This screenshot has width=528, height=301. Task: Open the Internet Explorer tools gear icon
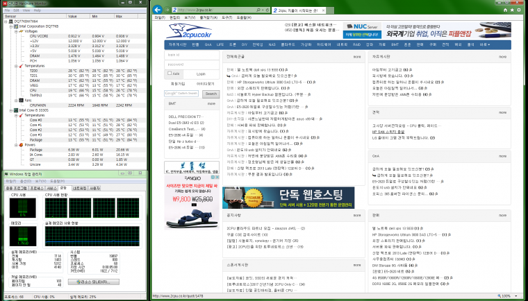click(519, 10)
